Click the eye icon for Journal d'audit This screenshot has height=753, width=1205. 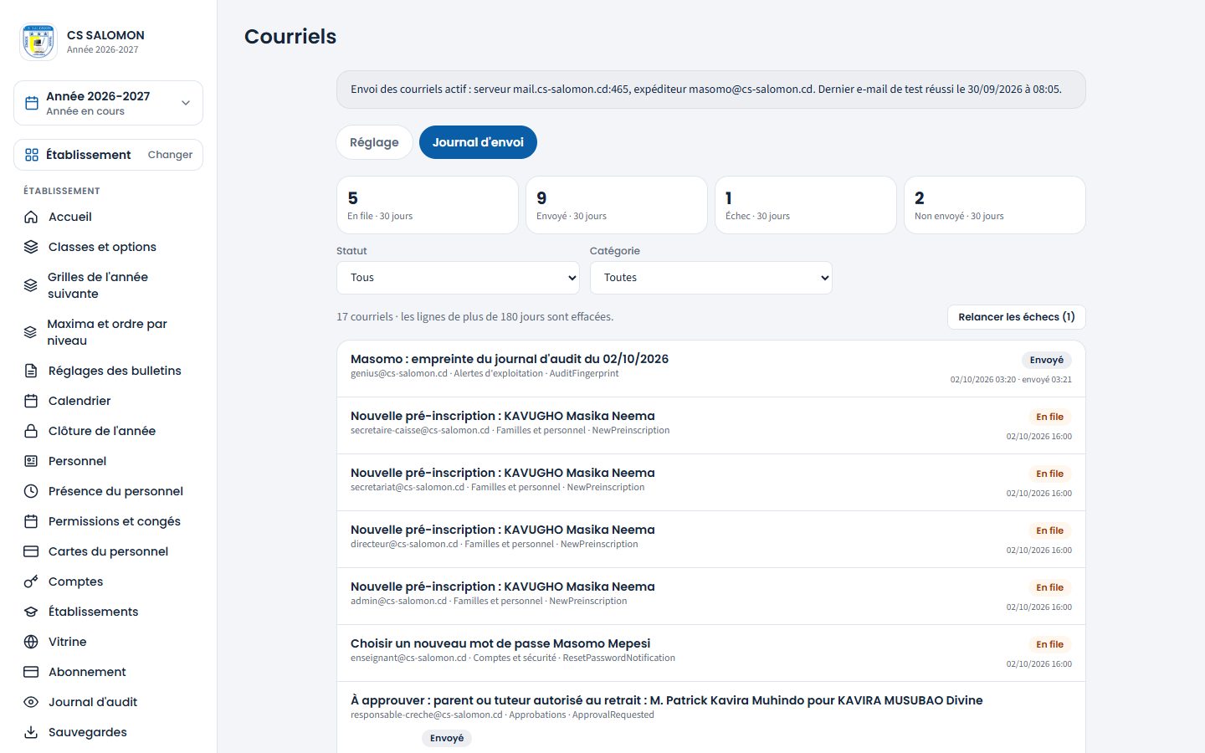(31, 702)
